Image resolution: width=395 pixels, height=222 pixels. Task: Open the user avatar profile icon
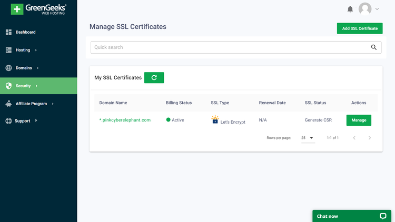365,9
